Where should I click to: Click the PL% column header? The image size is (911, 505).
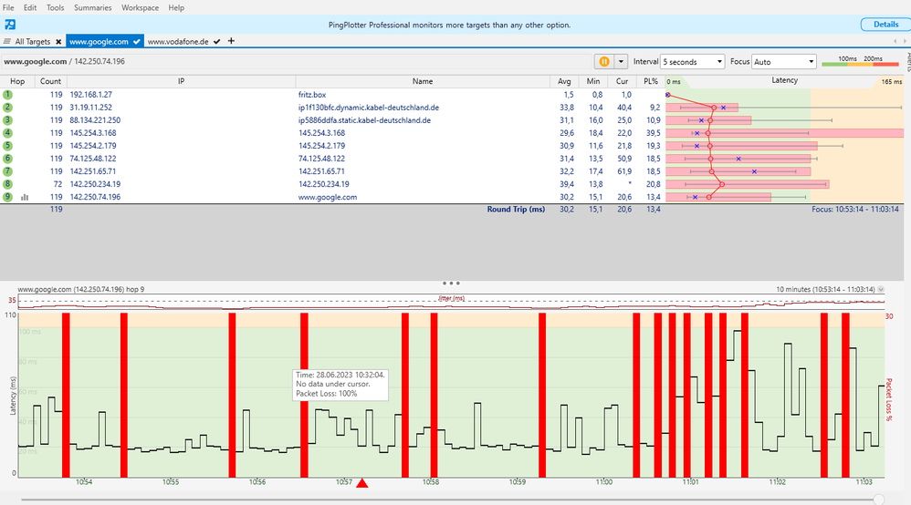pyautogui.click(x=651, y=81)
